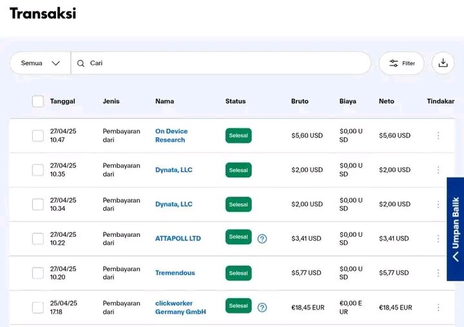Select checkbox for ATTAPOLL LTD row

[38, 239]
